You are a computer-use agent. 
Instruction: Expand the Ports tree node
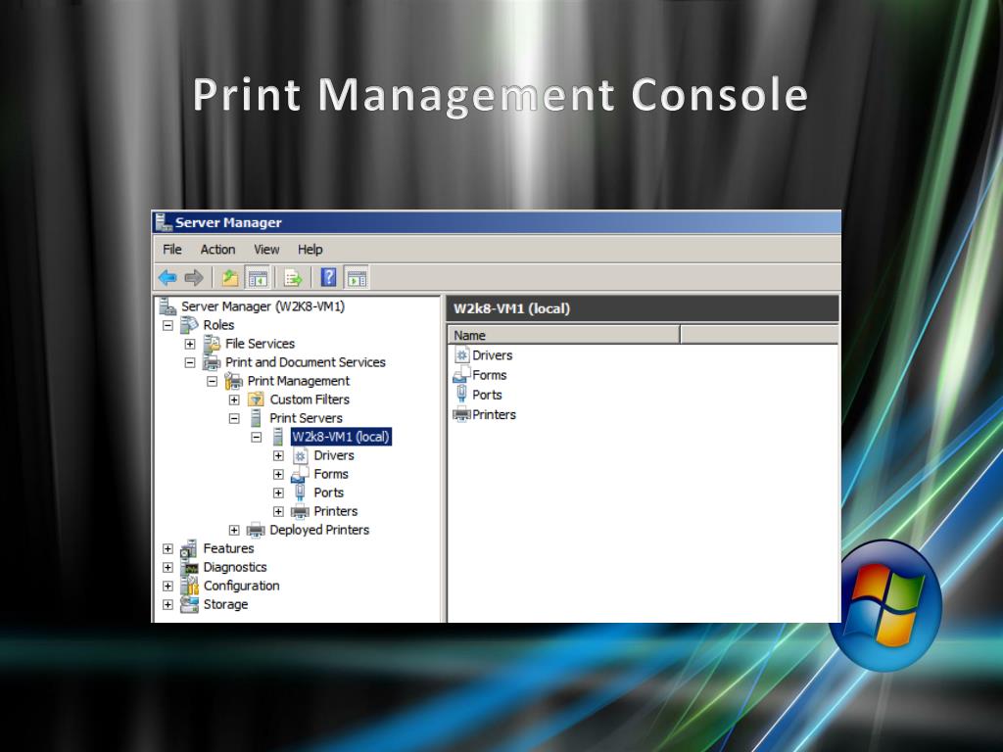coord(278,493)
